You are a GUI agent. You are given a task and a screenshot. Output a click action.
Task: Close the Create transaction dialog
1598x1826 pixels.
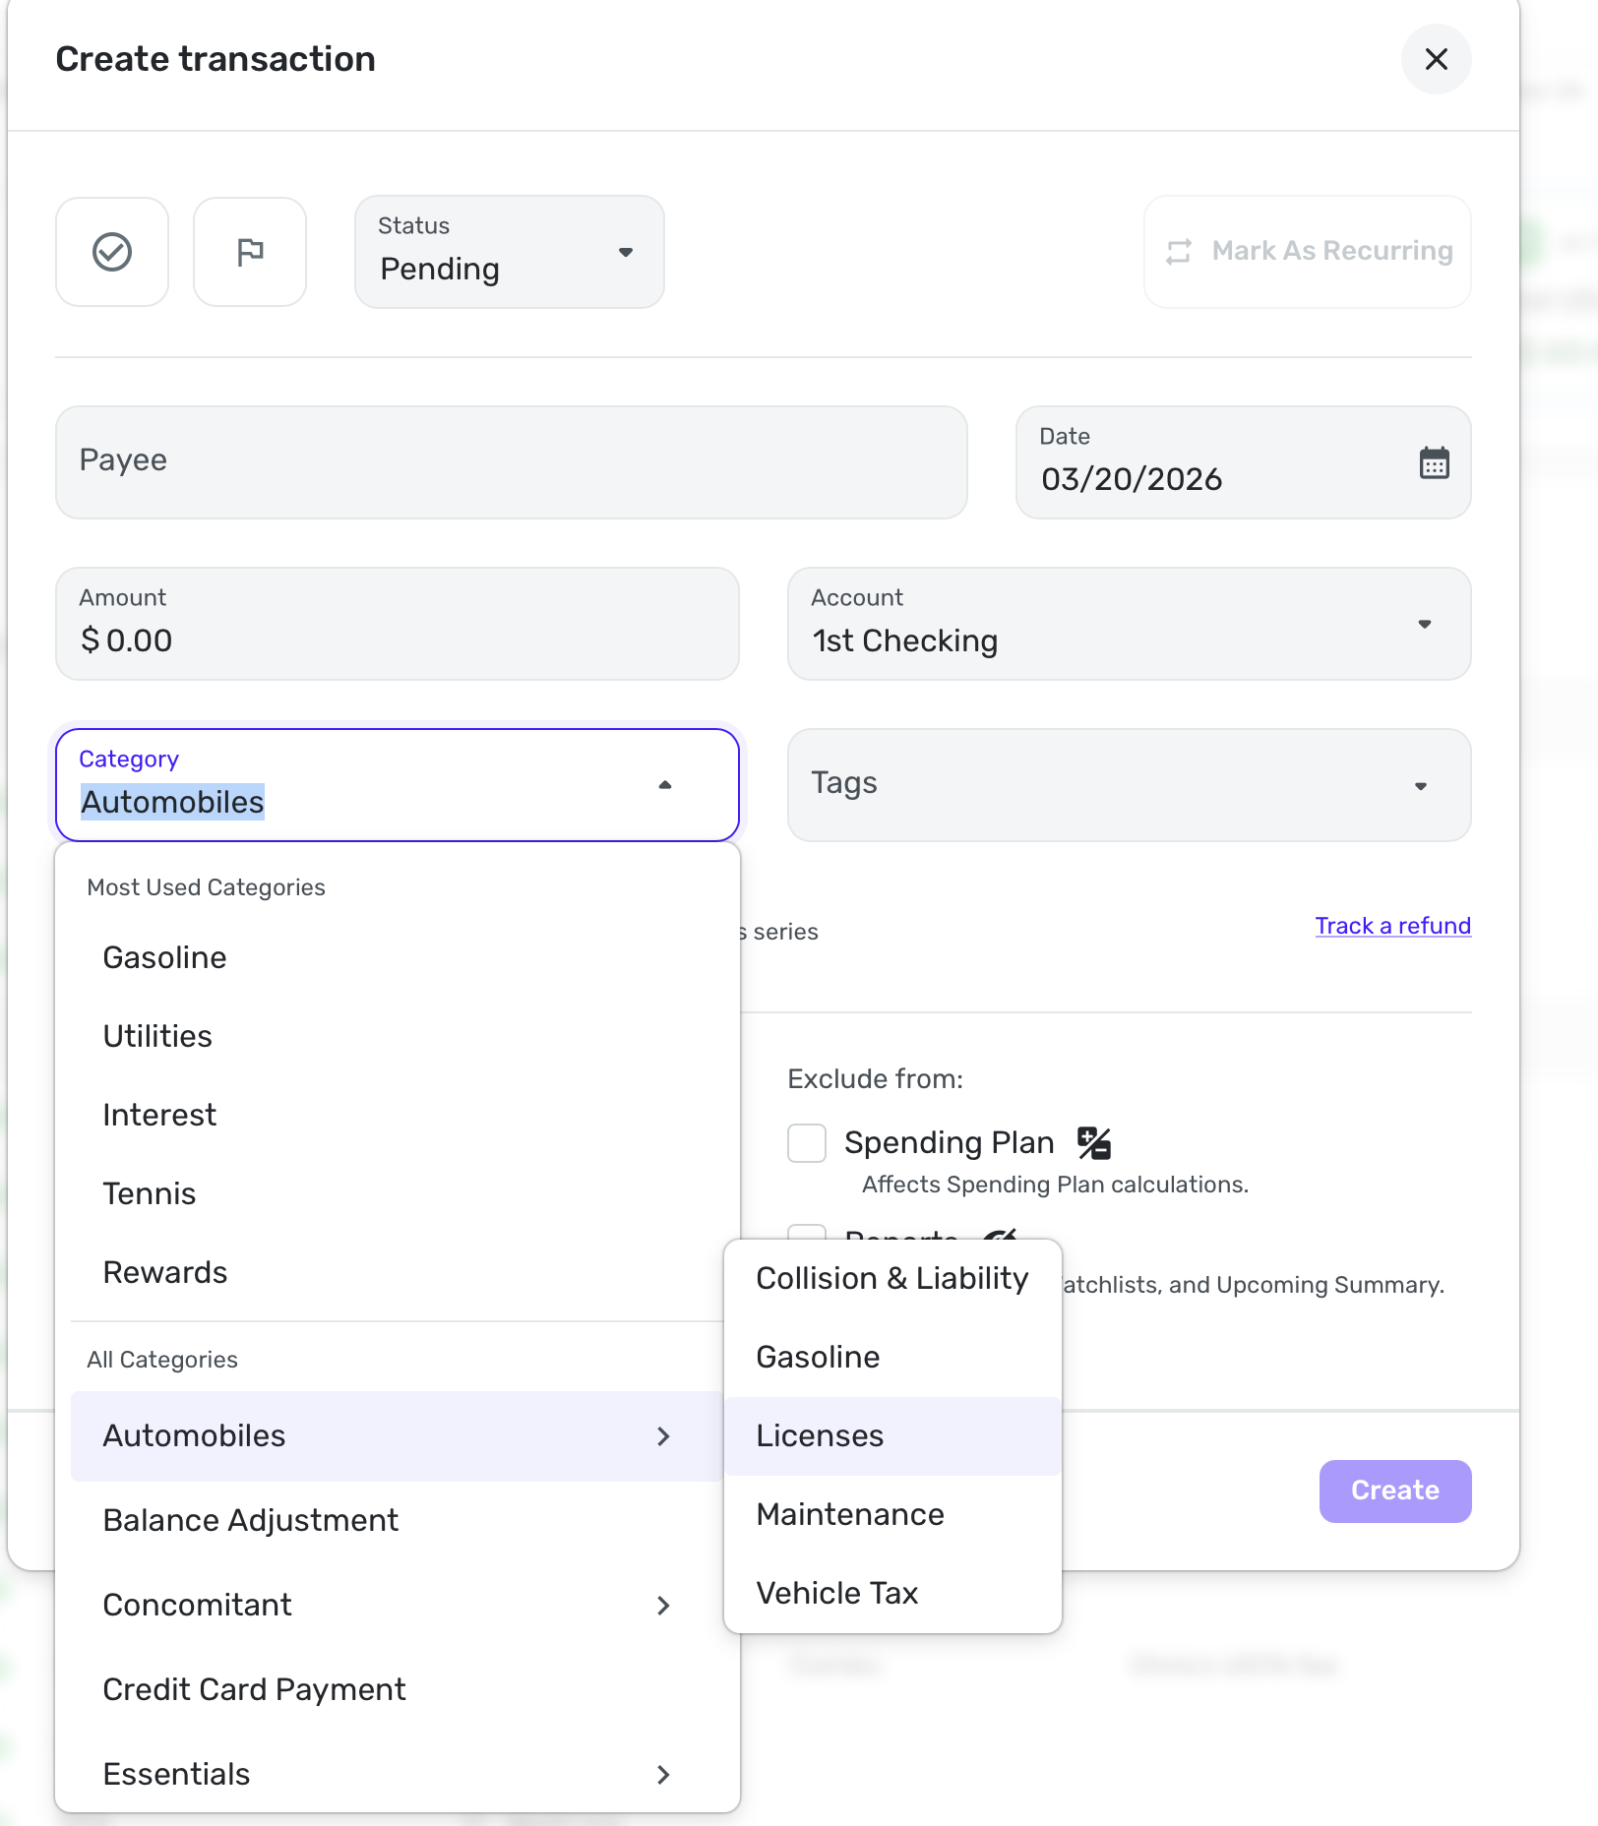point(1436,59)
